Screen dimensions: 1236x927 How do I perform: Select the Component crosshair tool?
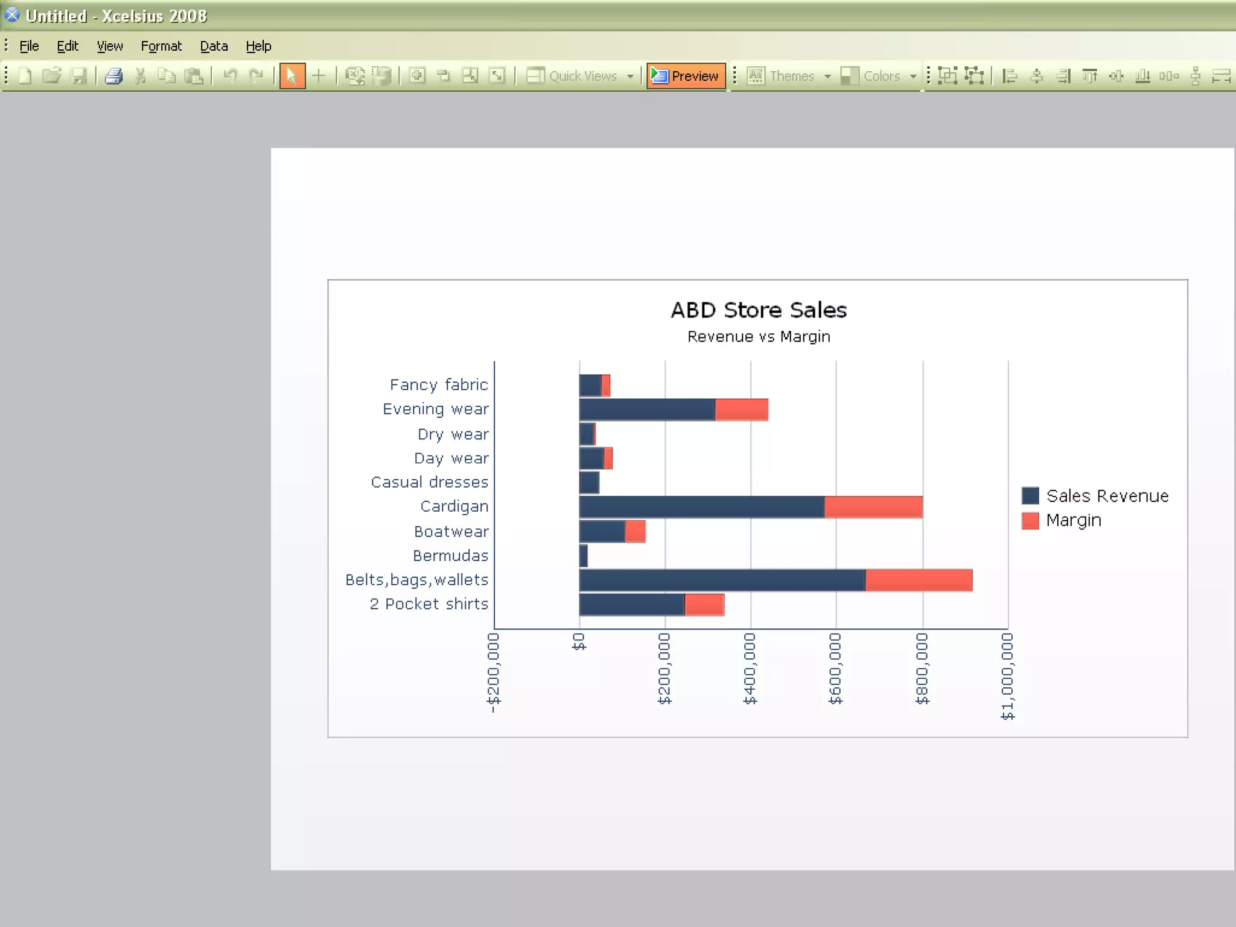[x=319, y=76]
